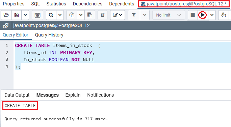The image size is (231, 127).
Task: Open file with folder icon
Action: pos(6,15)
